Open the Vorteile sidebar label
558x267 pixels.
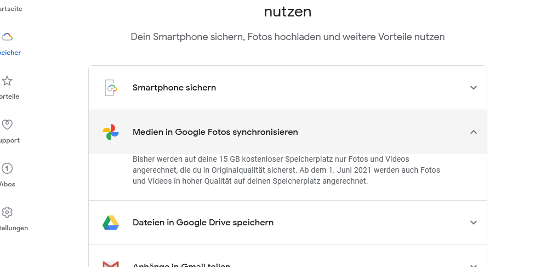coord(10,96)
